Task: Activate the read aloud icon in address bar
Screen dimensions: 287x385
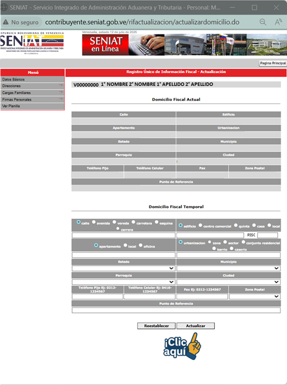Action: (278, 22)
